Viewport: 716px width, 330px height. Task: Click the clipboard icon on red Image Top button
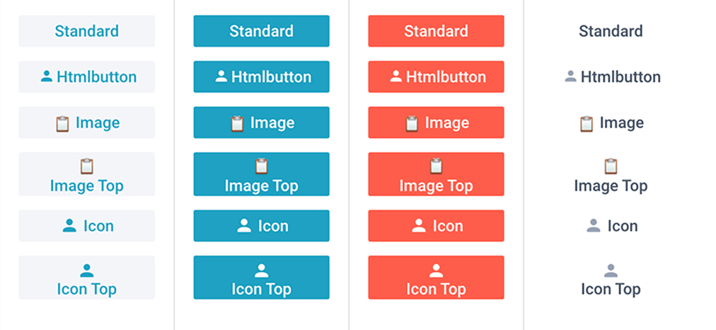click(x=436, y=166)
